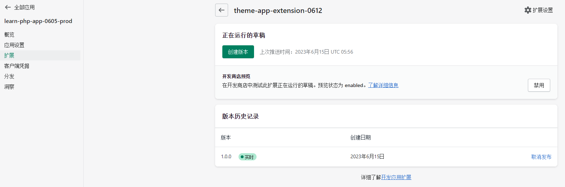The width and height of the screenshot is (565, 187).
Task: Click the 创建日期 column header
Action: coord(360,137)
